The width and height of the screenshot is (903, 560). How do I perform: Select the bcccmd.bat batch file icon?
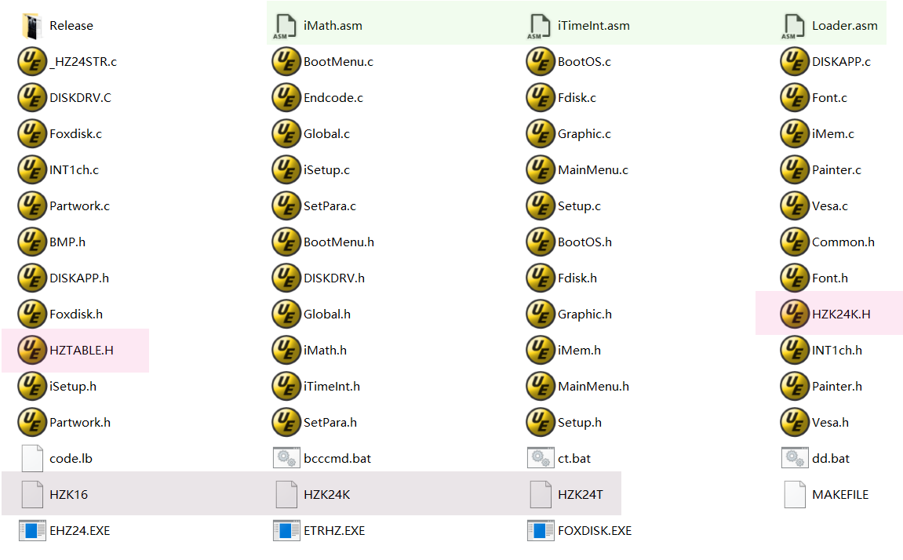click(286, 459)
